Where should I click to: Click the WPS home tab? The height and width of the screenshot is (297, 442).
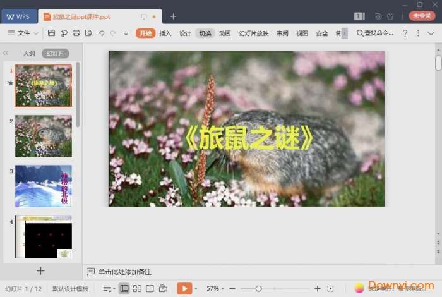pyautogui.click(x=18, y=16)
